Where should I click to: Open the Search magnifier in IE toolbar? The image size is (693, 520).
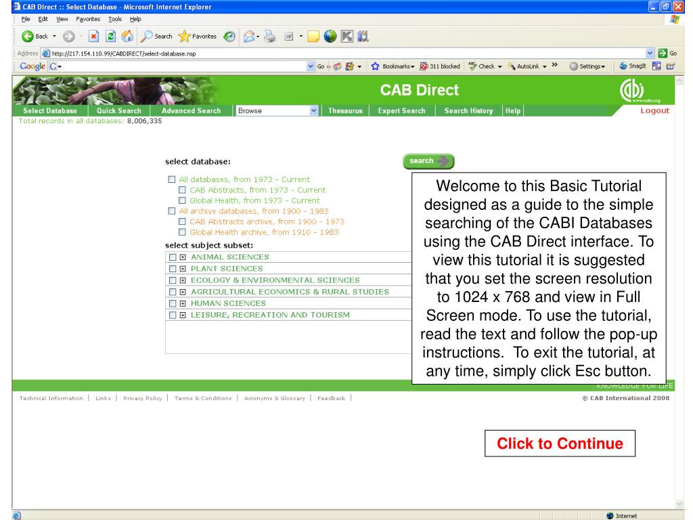click(146, 37)
